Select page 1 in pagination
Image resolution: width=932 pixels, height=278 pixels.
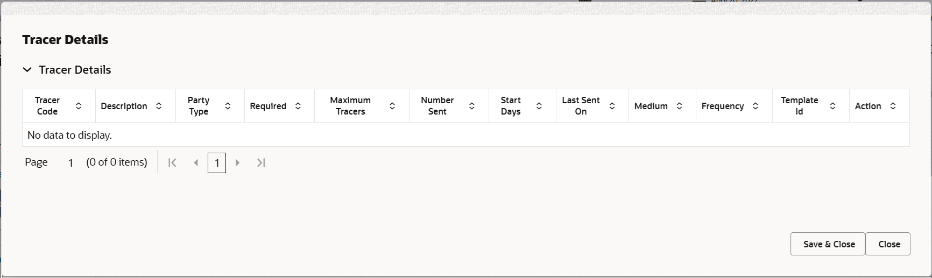click(x=217, y=163)
